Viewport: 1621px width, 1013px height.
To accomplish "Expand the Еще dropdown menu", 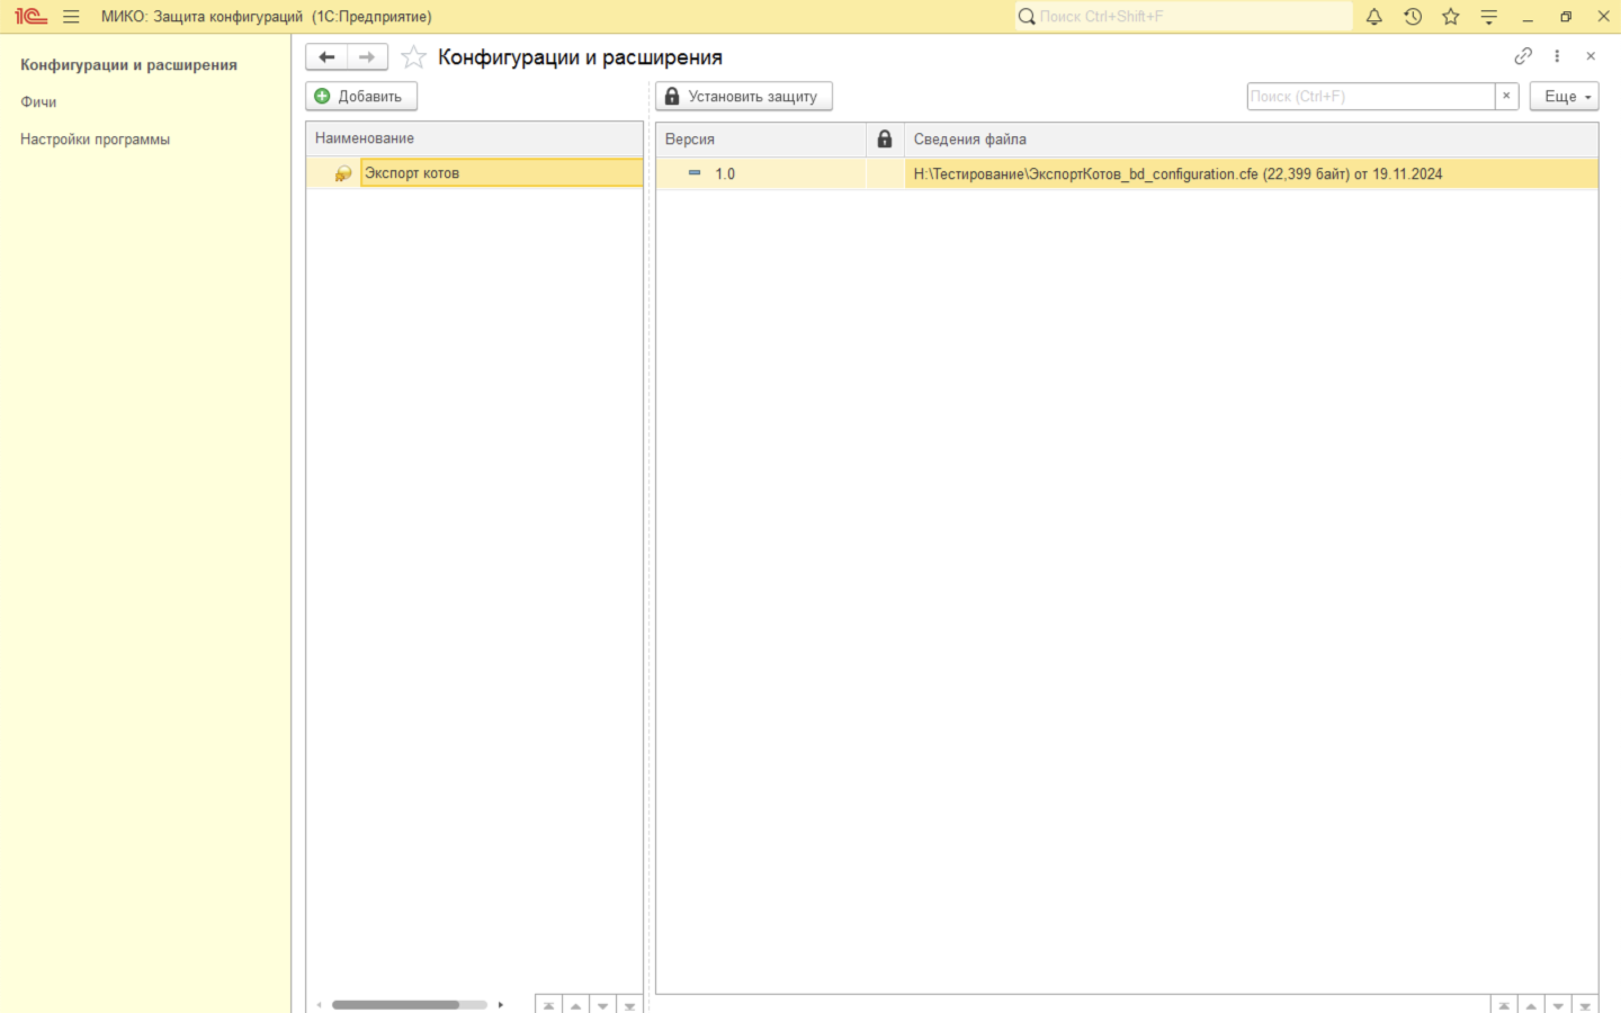I will click(x=1564, y=96).
